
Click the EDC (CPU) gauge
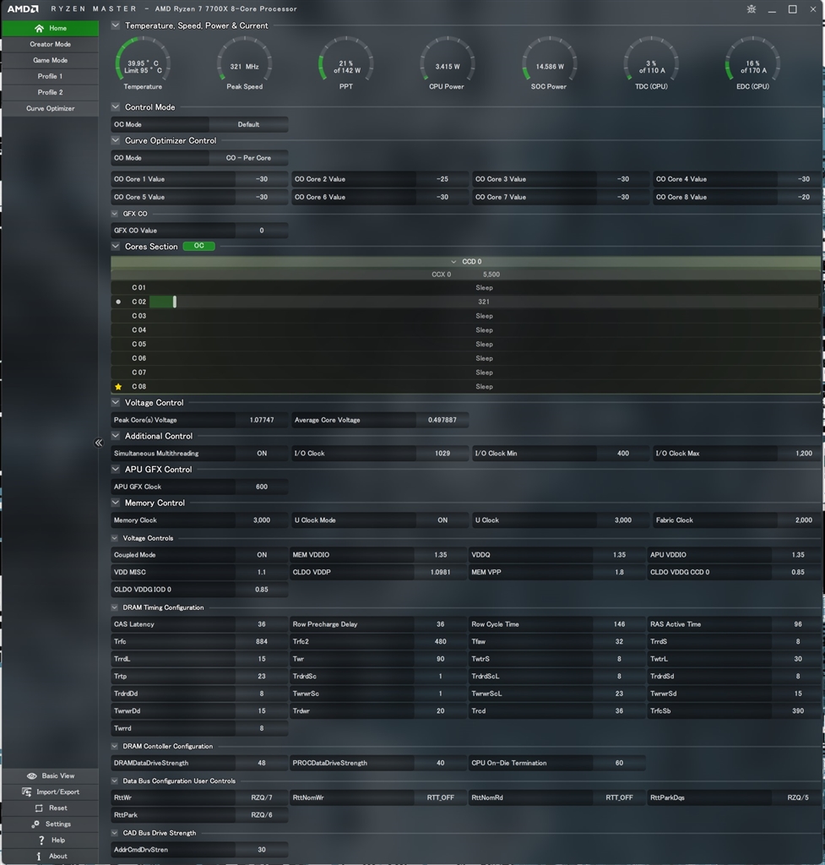coord(752,63)
